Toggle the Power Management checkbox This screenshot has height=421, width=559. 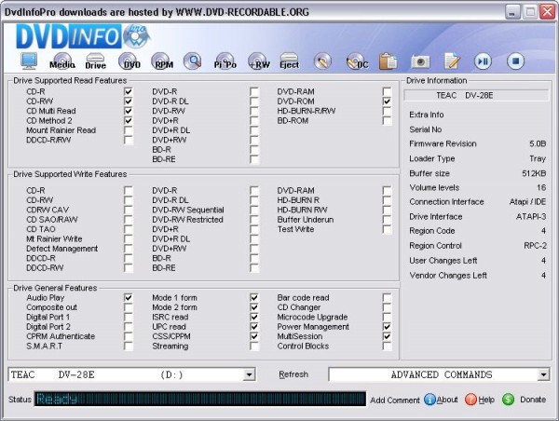[387, 327]
